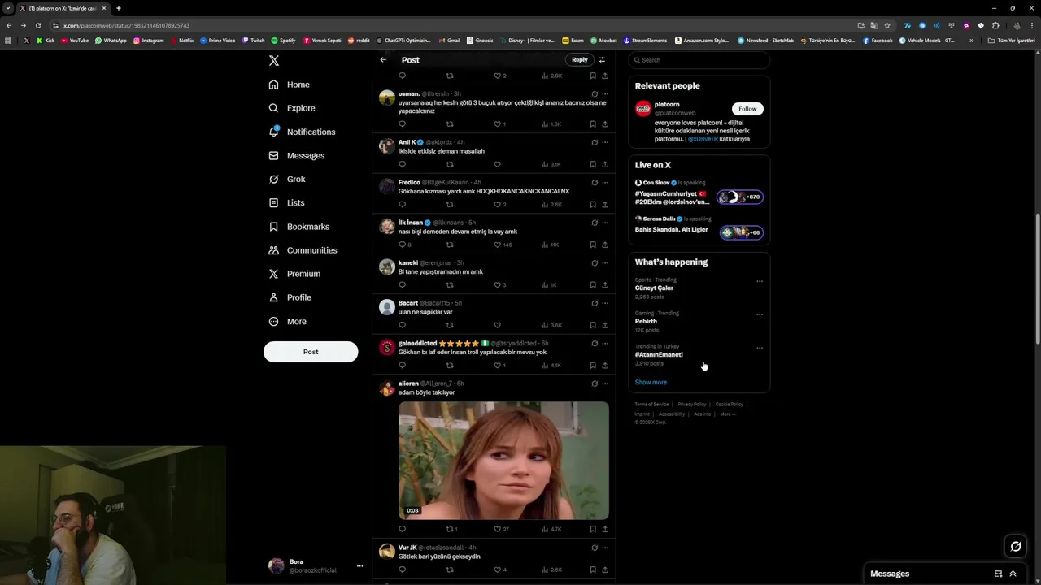Open the reddit bookmark
Screen dimensions: 1041x585
point(358,41)
